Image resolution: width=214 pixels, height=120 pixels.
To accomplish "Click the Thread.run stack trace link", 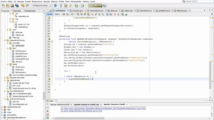I will [82, 111].
